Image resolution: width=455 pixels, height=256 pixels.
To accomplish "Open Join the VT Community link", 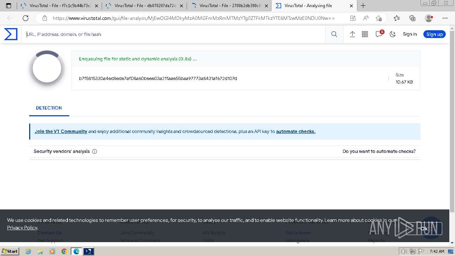I will pos(61,131).
